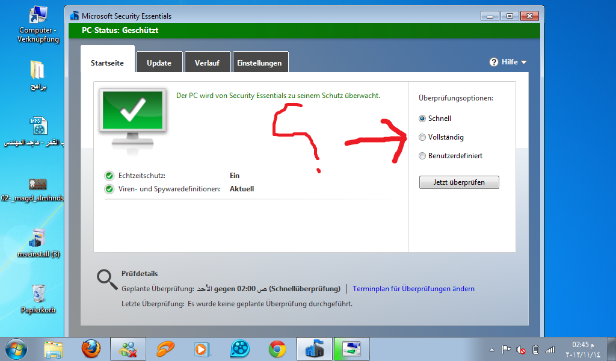Click the battery power tray icon
Image resolution: width=616 pixels, height=361 pixels.
pos(535,349)
